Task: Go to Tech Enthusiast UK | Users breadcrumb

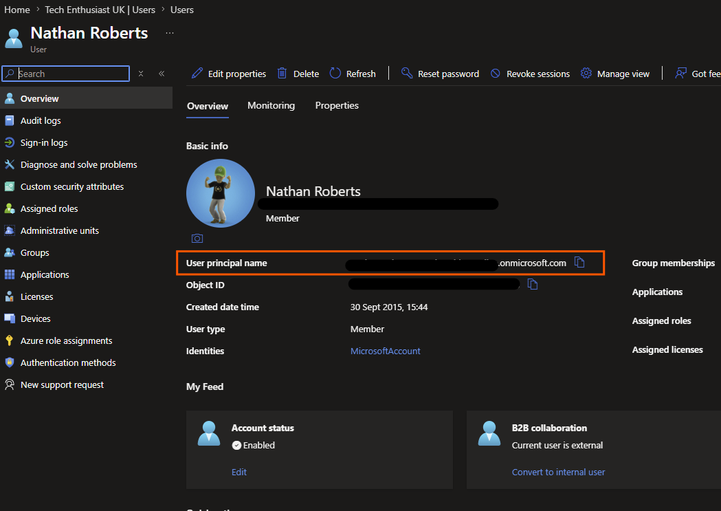Action: [x=100, y=10]
